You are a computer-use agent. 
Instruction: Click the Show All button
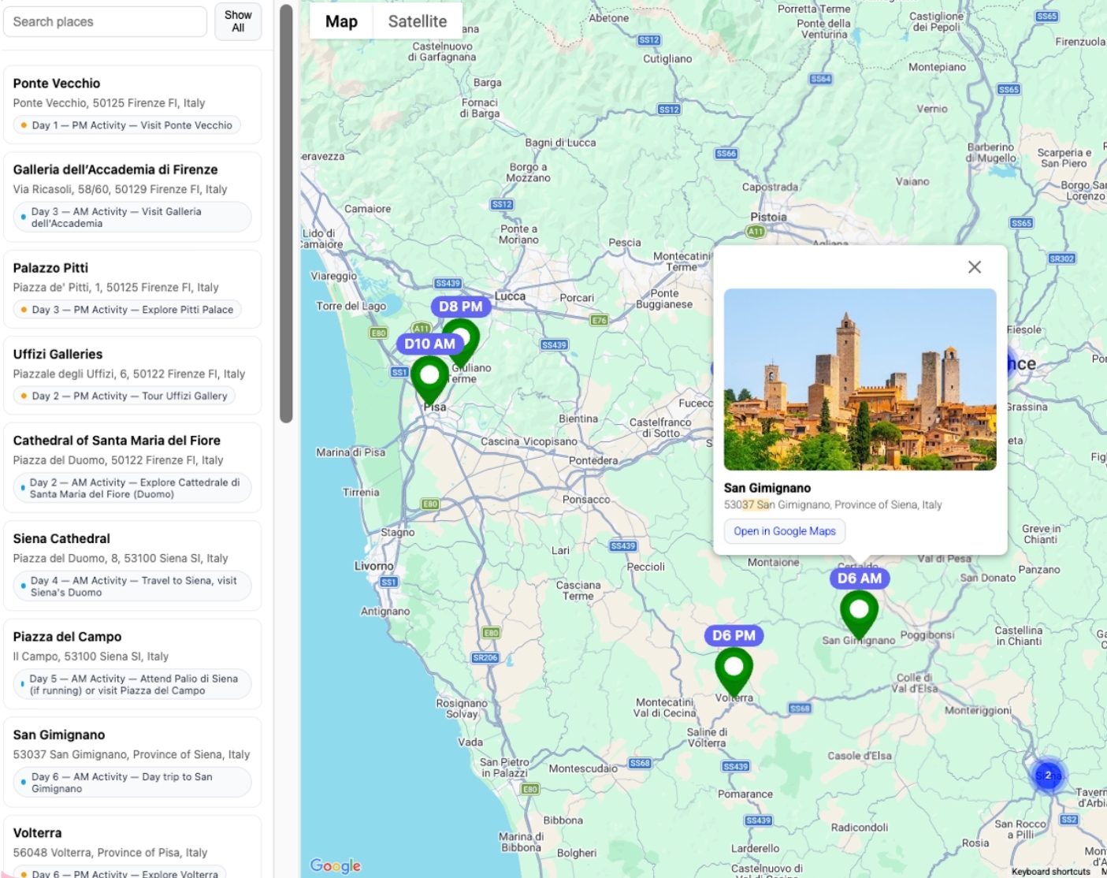(x=238, y=21)
